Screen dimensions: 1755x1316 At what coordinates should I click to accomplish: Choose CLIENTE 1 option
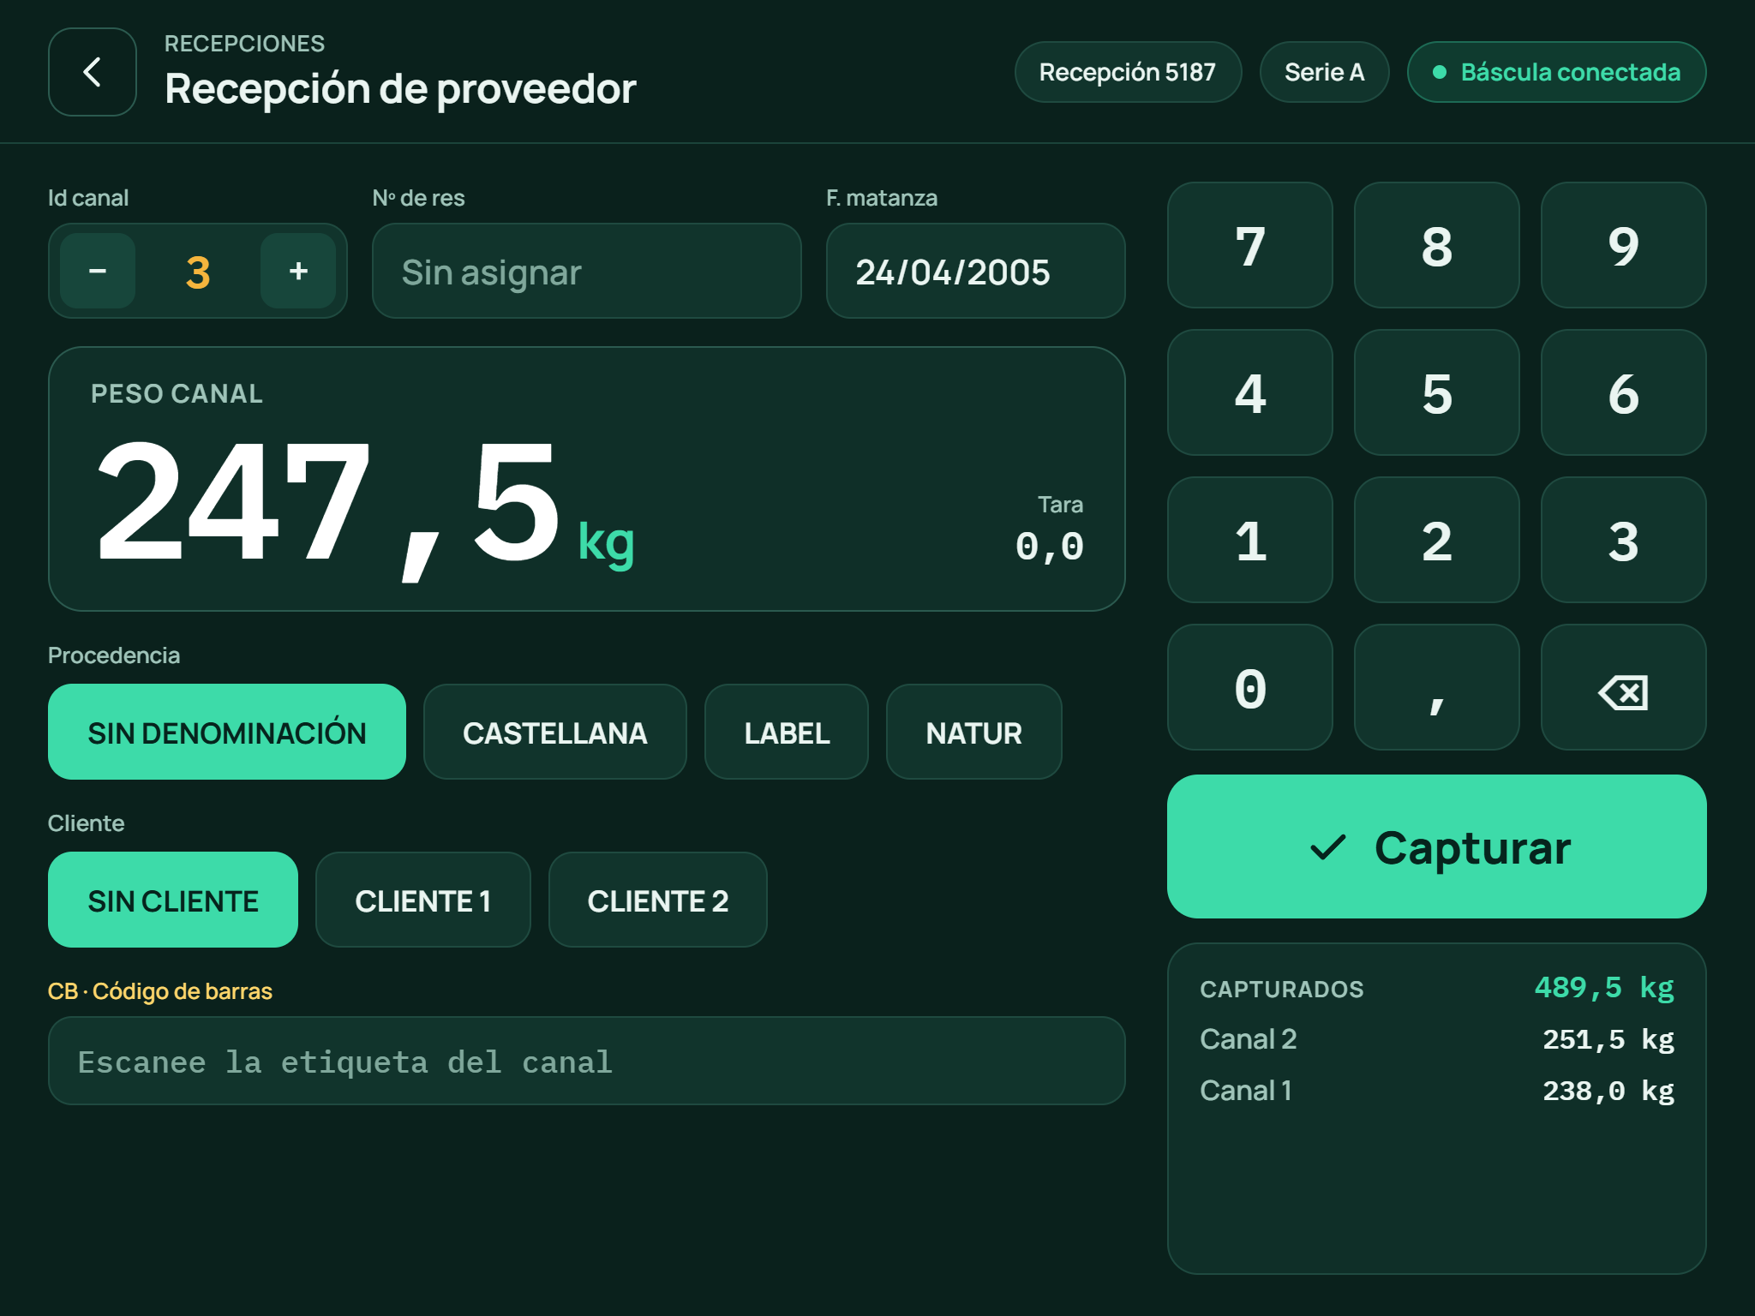[x=423, y=900]
